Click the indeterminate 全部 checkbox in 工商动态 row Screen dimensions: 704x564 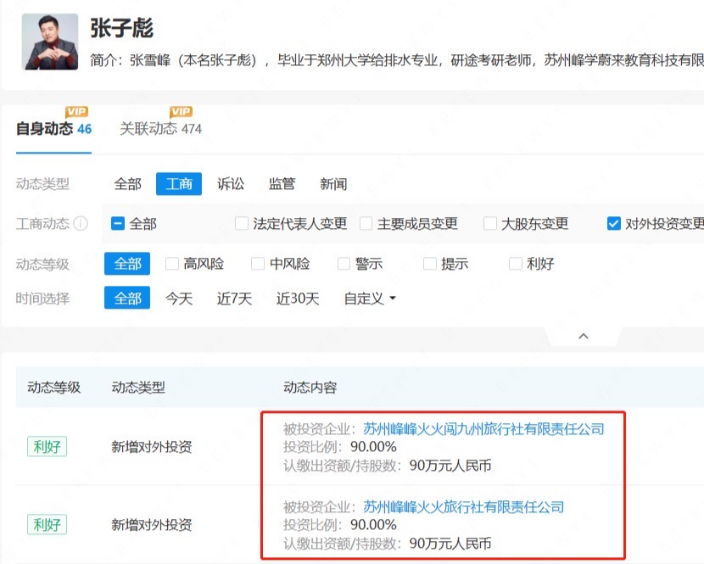117,223
